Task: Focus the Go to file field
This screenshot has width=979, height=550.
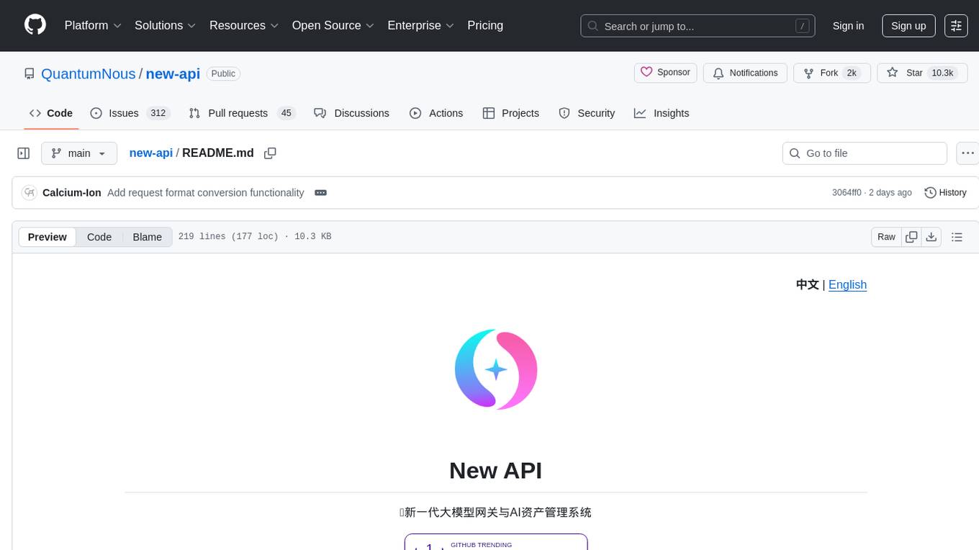Action: pos(865,153)
